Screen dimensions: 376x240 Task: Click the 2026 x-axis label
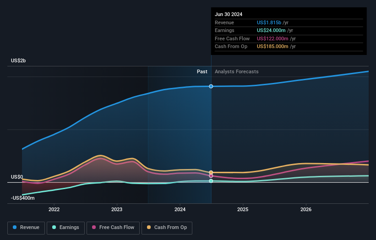click(x=306, y=209)
